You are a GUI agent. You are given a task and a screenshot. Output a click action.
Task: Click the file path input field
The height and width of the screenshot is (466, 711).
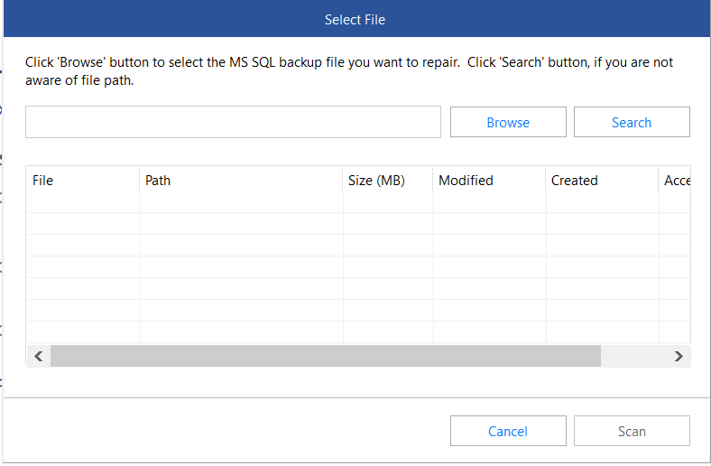pos(233,122)
